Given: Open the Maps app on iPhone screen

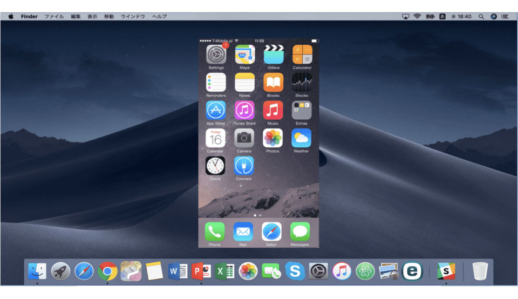Looking at the screenshot, I should pyautogui.click(x=245, y=55).
